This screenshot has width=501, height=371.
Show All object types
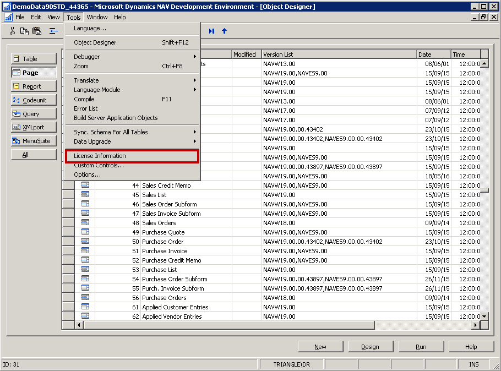[34, 155]
